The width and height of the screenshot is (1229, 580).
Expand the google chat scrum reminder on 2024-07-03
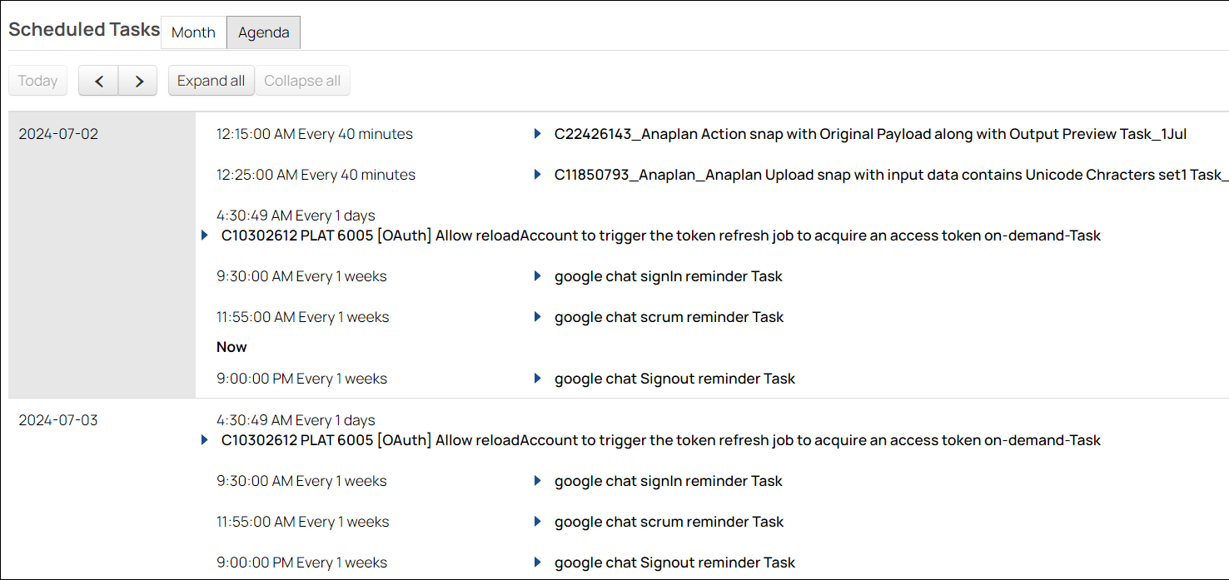537,521
